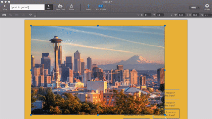Select the crop tool icon
Screen dimensions: 212x119
(x=10, y=15)
